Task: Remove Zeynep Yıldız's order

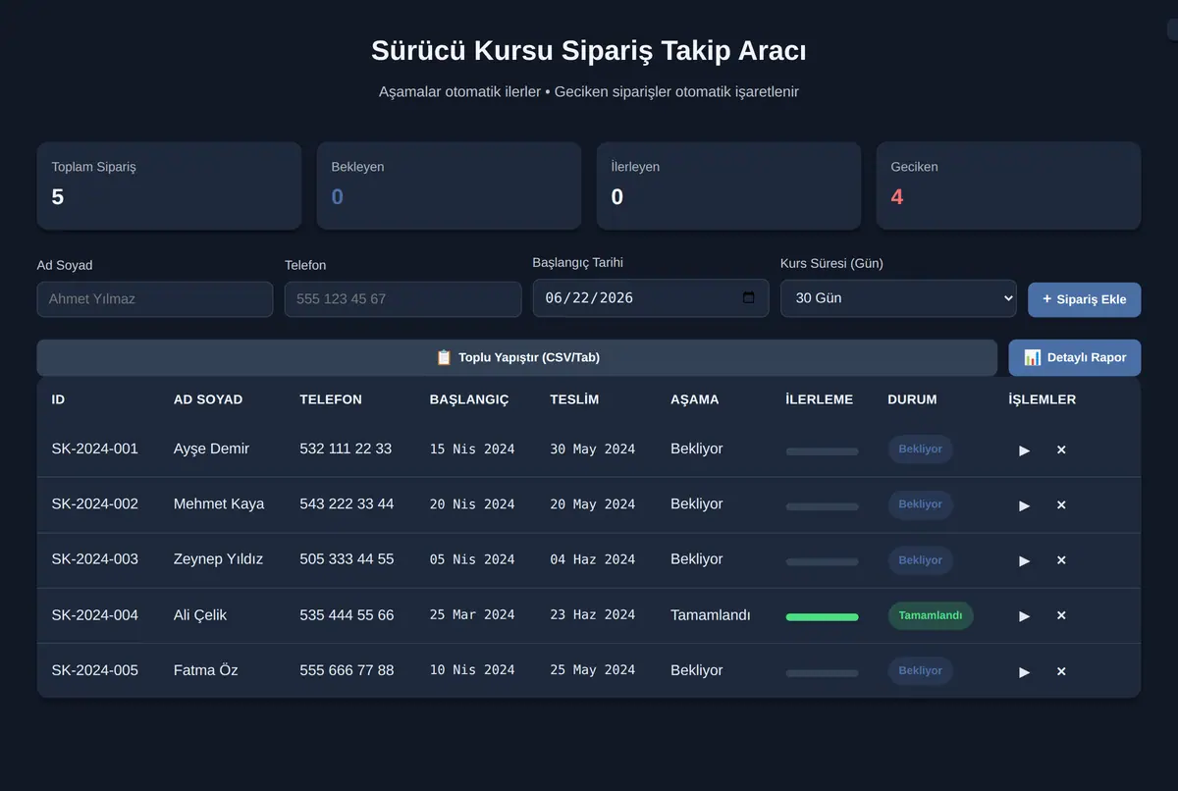Action: (x=1061, y=560)
